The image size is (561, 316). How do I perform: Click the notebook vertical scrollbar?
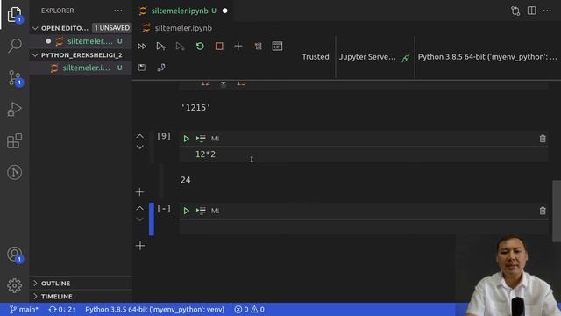coord(557,212)
